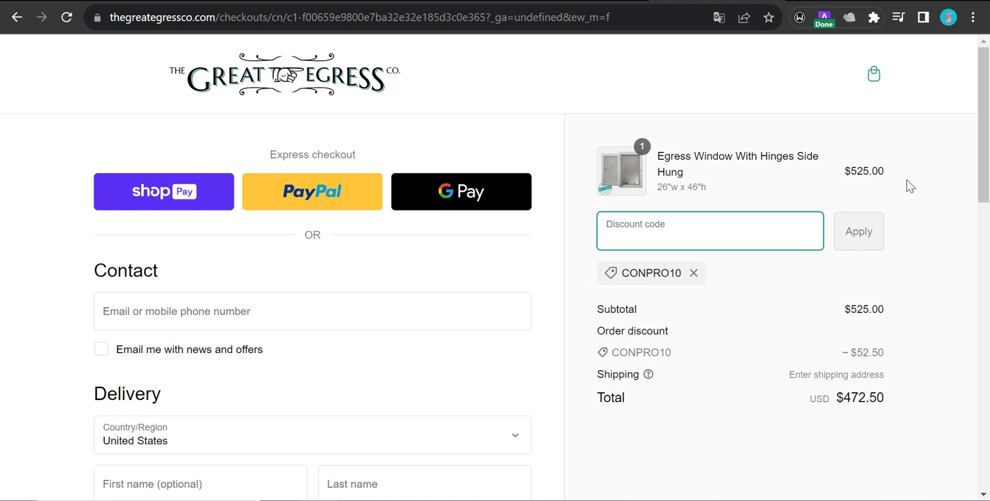Open the extension showing Done badge
Image resolution: width=990 pixels, height=501 pixels.
click(x=824, y=18)
